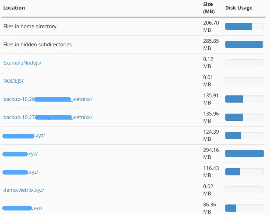Click the usage bar for demo.vietnix.xyz
Image resolution: width=270 pixels, height=215 pixels.
pos(244,190)
